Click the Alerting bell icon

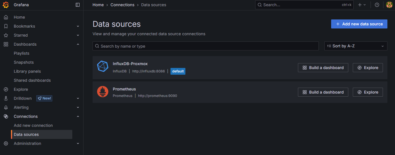click(x=6, y=107)
